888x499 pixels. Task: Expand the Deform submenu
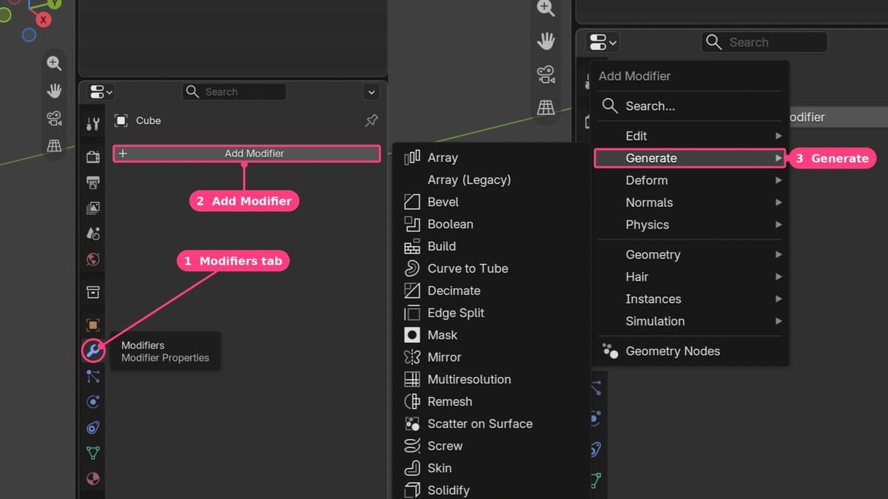click(x=690, y=180)
